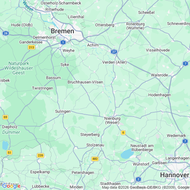The height and width of the screenshot is (190, 190).
Task: Click the Naturpark Wildeshauser Geest label
Action: point(18,68)
